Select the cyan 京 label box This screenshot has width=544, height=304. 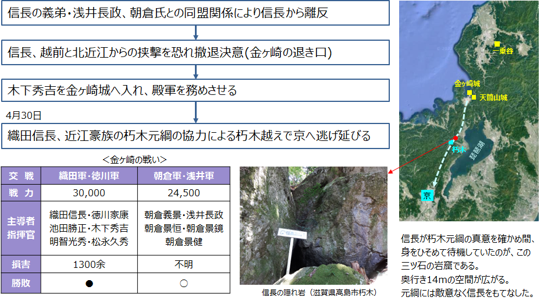428,195
